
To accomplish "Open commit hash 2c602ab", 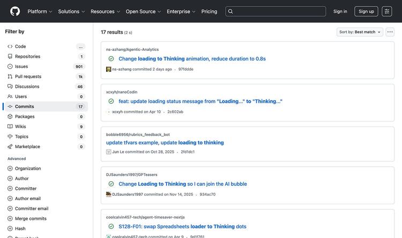I will tap(175, 112).
